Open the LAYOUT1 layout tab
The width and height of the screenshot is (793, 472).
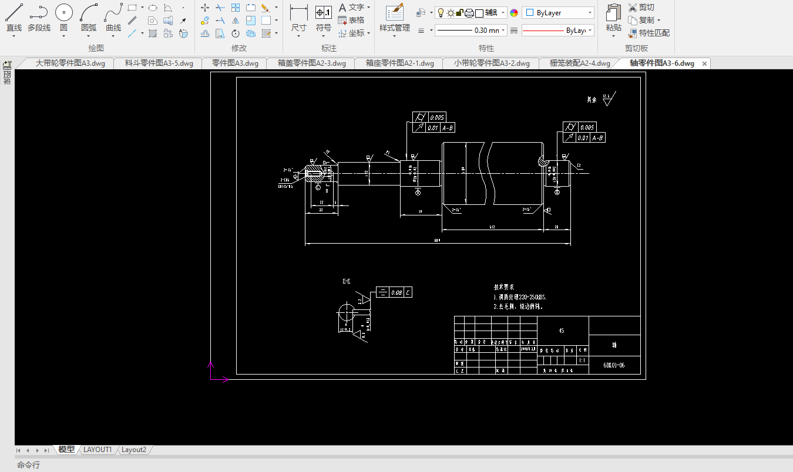[x=98, y=450]
